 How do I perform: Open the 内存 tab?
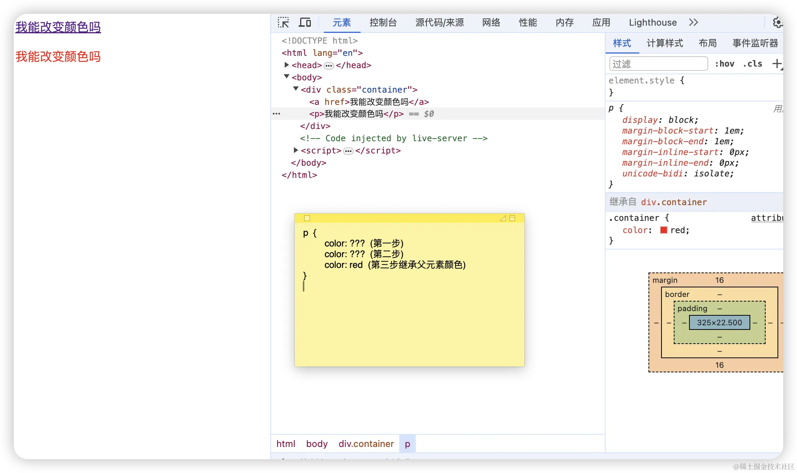pos(565,23)
